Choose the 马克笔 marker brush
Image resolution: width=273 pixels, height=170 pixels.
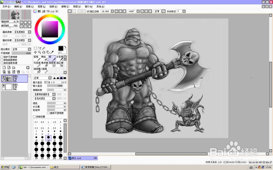tap(37, 64)
